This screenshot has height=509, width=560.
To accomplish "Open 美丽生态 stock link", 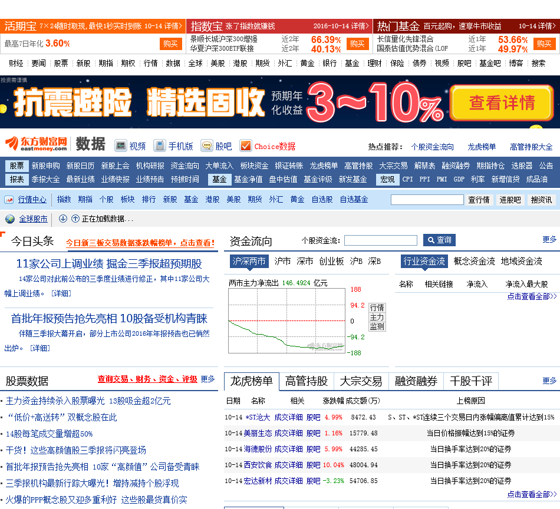I will (258, 434).
